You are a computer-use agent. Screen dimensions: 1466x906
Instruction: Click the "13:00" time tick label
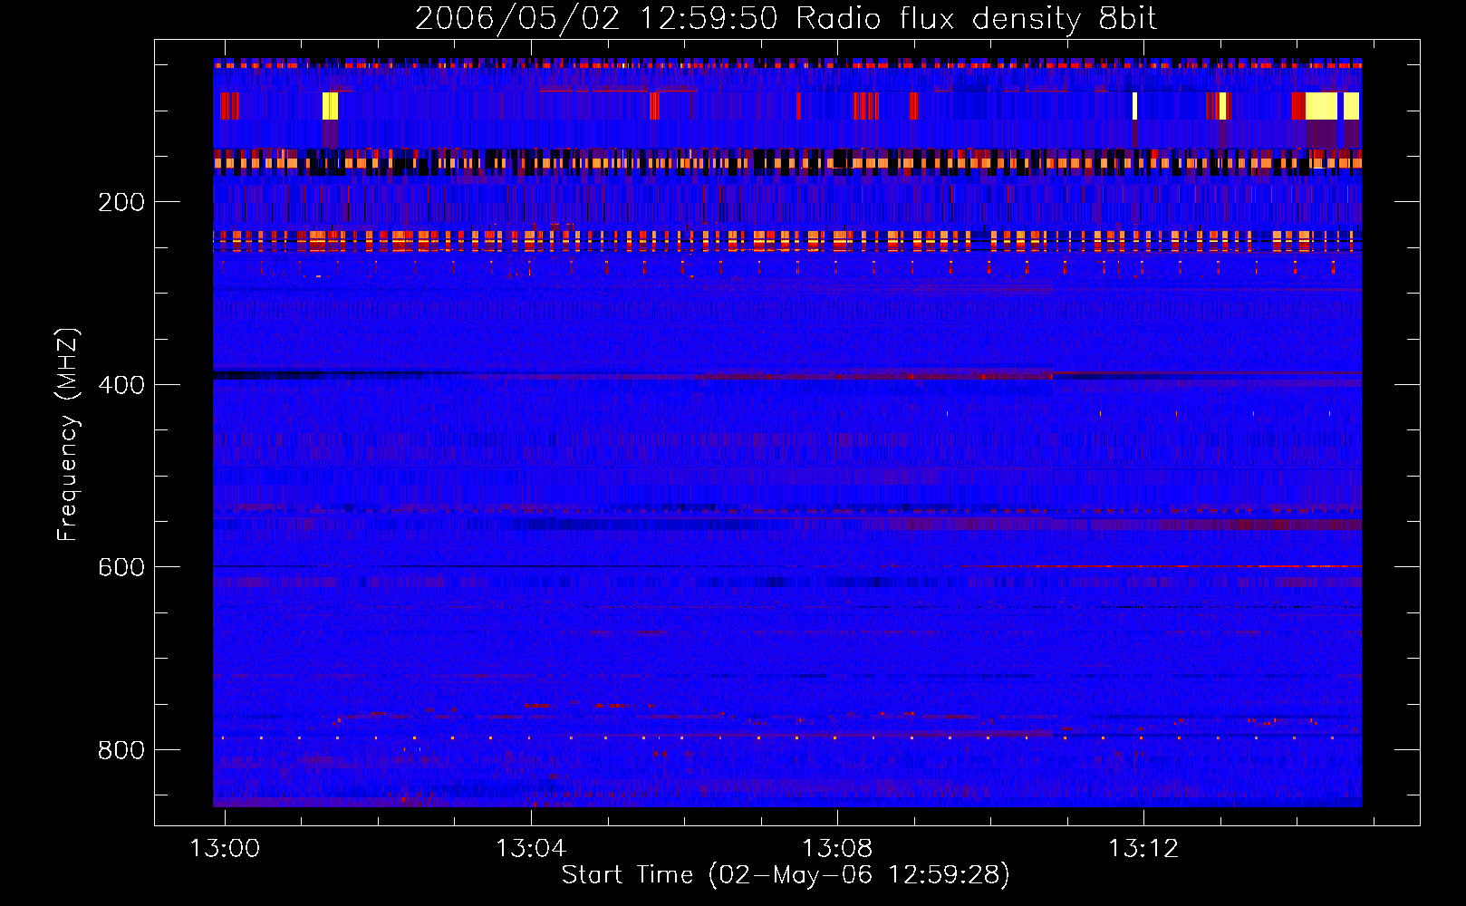click(x=225, y=848)
